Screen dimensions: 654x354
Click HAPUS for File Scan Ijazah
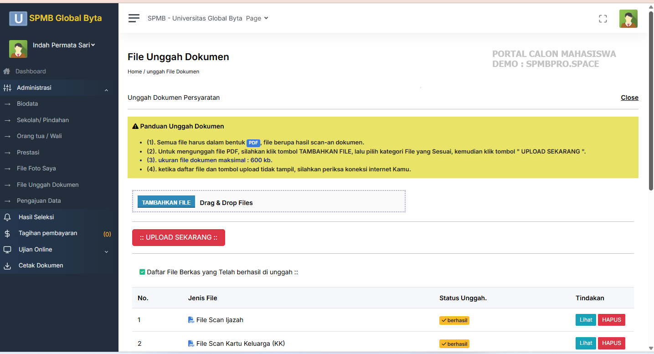[611, 320]
